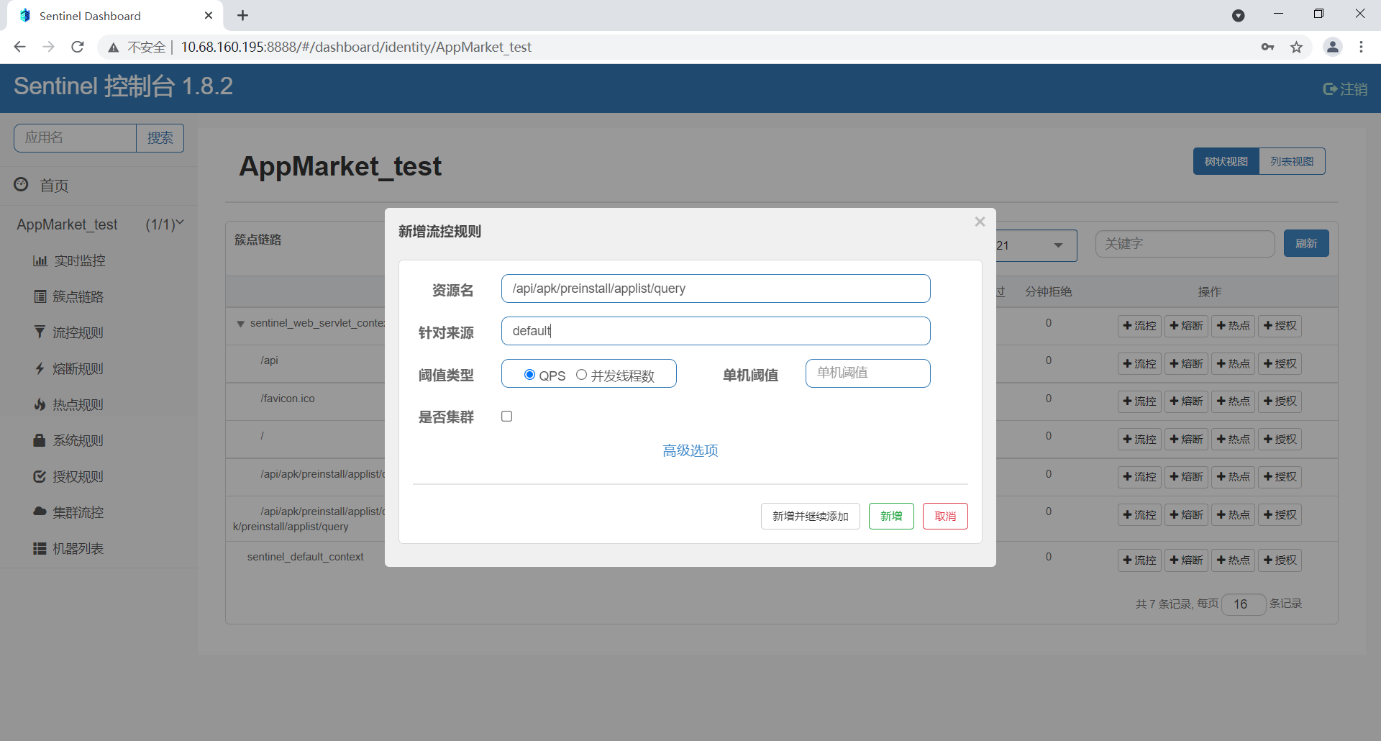Select the 并发线程数 radio option
1381x741 pixels.
[x=581, y=375]
